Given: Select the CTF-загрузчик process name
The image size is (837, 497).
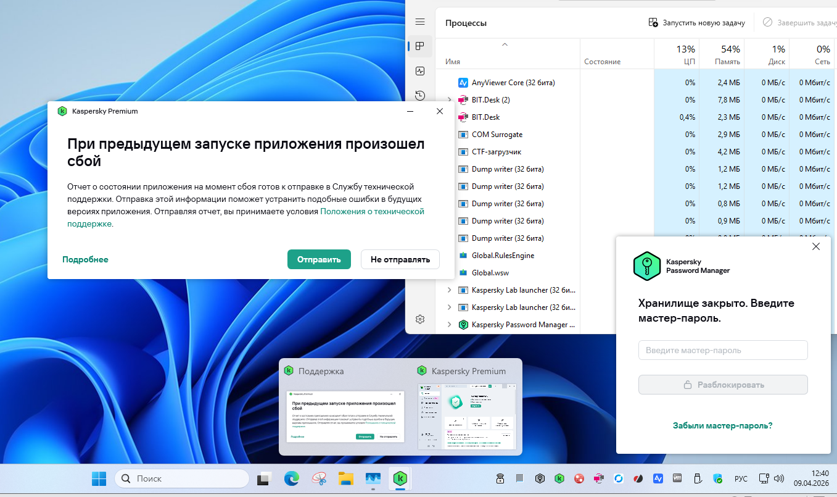Looking at the screenshot, I should 497,151.
